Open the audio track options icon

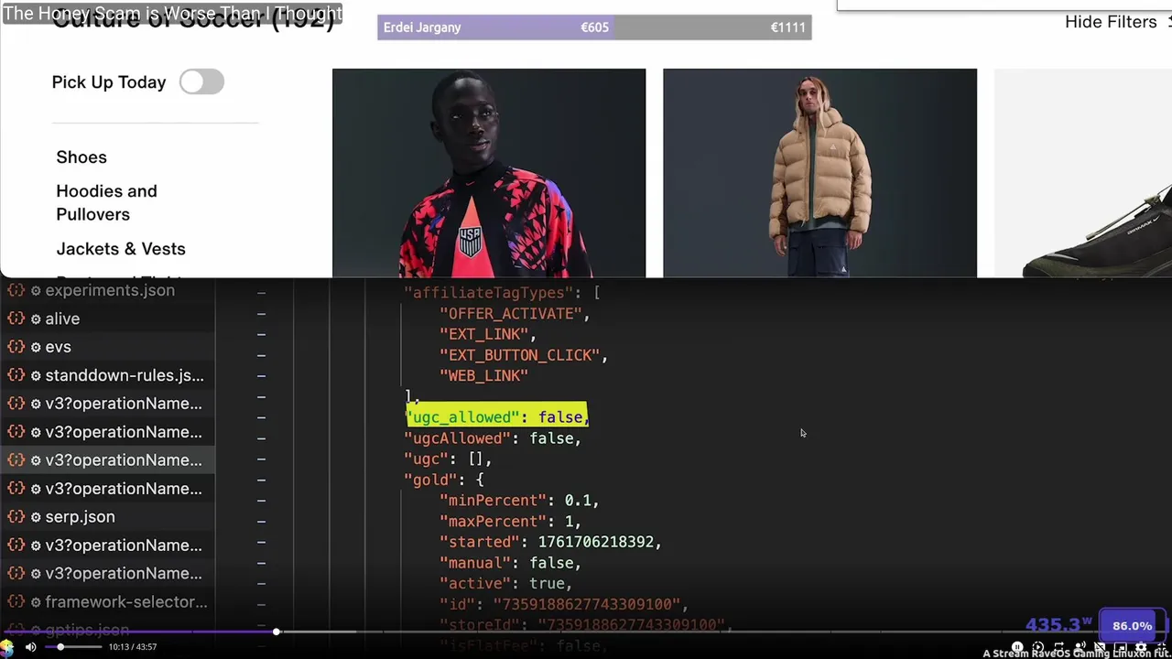coord(1080,647)
